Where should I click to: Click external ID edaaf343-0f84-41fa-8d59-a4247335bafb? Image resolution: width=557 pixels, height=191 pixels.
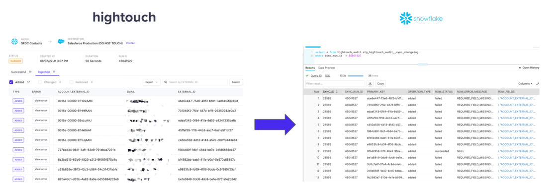207,121
